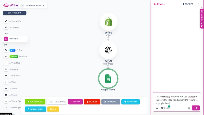Open the Workflow Chat side tab
This screenshot has width=204, height=115.
[202, 19]
